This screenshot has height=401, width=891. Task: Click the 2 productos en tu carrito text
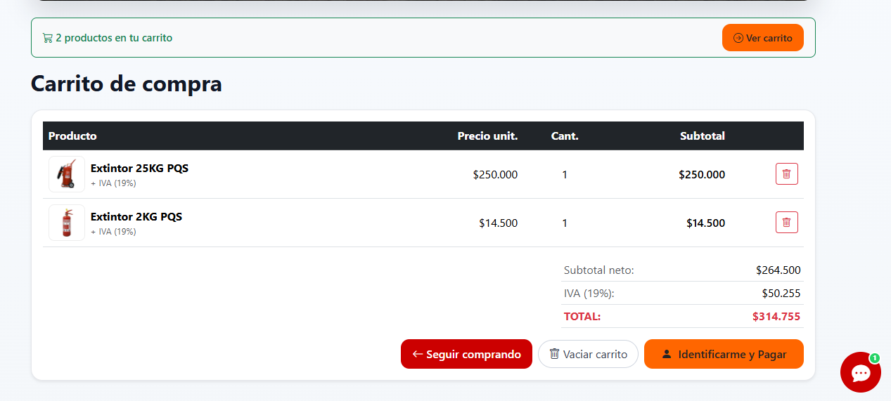(114, 38)
